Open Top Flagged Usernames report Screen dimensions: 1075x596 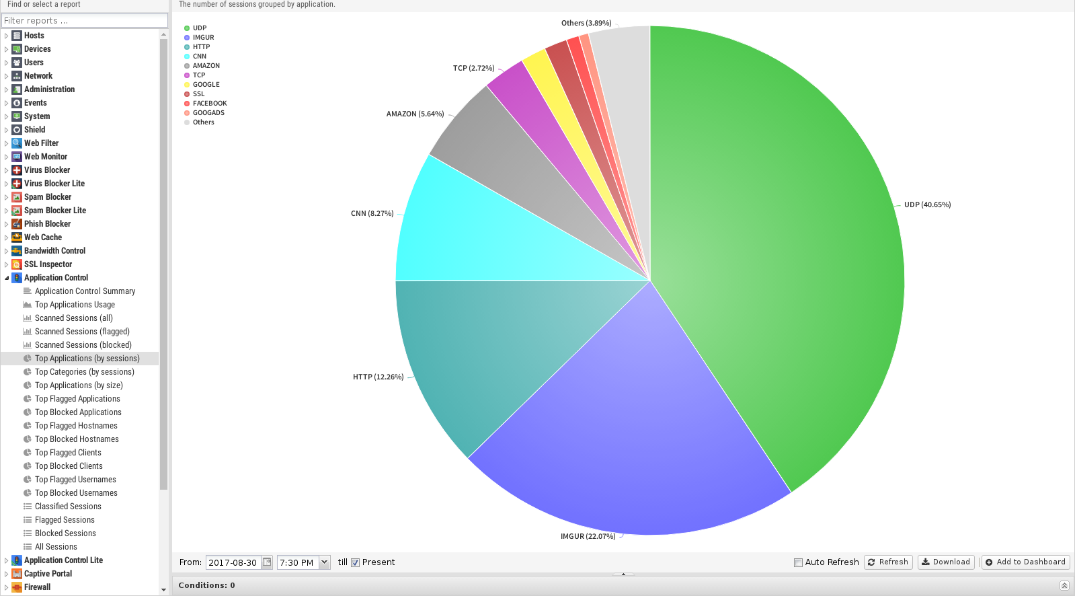click(x=75, y=480)
